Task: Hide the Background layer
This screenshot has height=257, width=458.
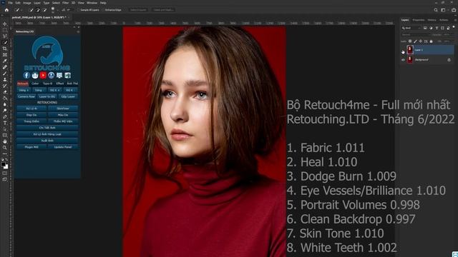Action: click(403, 60)
